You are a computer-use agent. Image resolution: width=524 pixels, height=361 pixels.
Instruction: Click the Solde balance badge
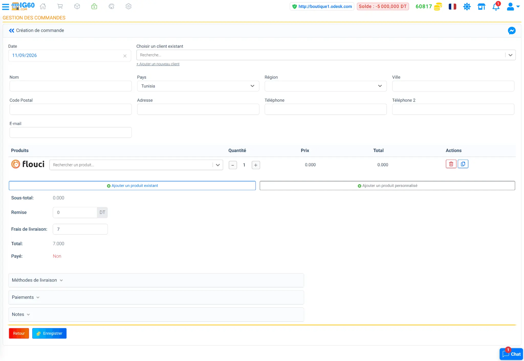click(x=383, y=6)
